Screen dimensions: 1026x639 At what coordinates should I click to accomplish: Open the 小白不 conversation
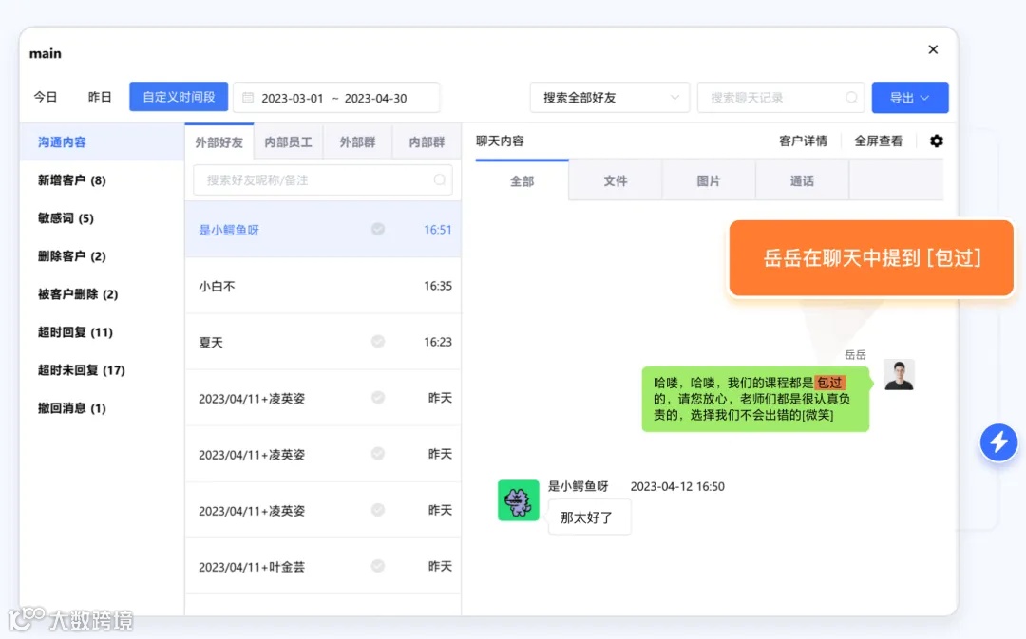point(323,286)
